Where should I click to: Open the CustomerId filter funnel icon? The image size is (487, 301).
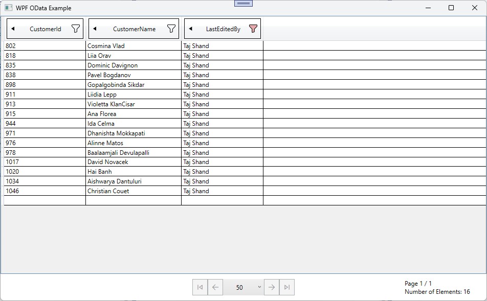click(76, 29)
